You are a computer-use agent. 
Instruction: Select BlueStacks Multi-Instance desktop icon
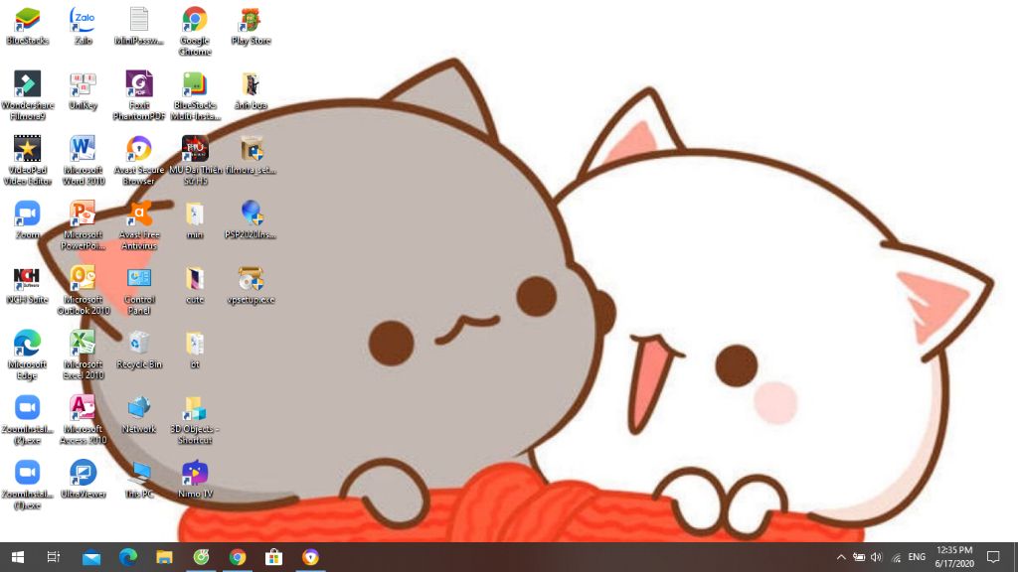(x=195, y=96)
